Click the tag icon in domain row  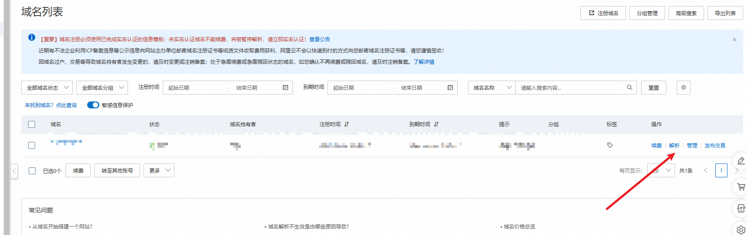point(610,145)
